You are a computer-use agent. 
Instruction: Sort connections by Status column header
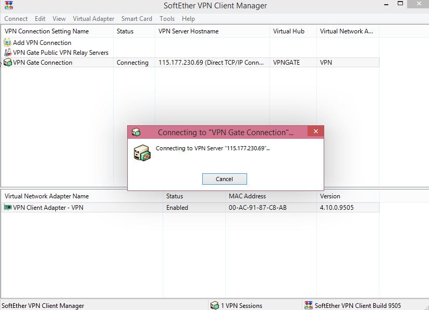click(x=134, y=31)
